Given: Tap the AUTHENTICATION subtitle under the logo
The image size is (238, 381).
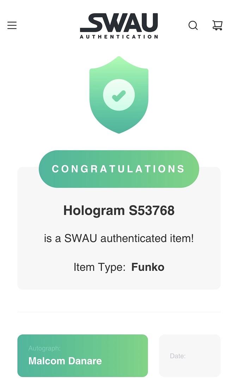Looking at the screenshot, I should (119, 37).
